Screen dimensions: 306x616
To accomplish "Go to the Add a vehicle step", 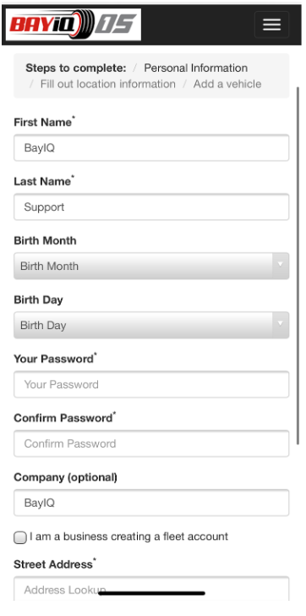I will pyautogui.click(x=227, y=84).
